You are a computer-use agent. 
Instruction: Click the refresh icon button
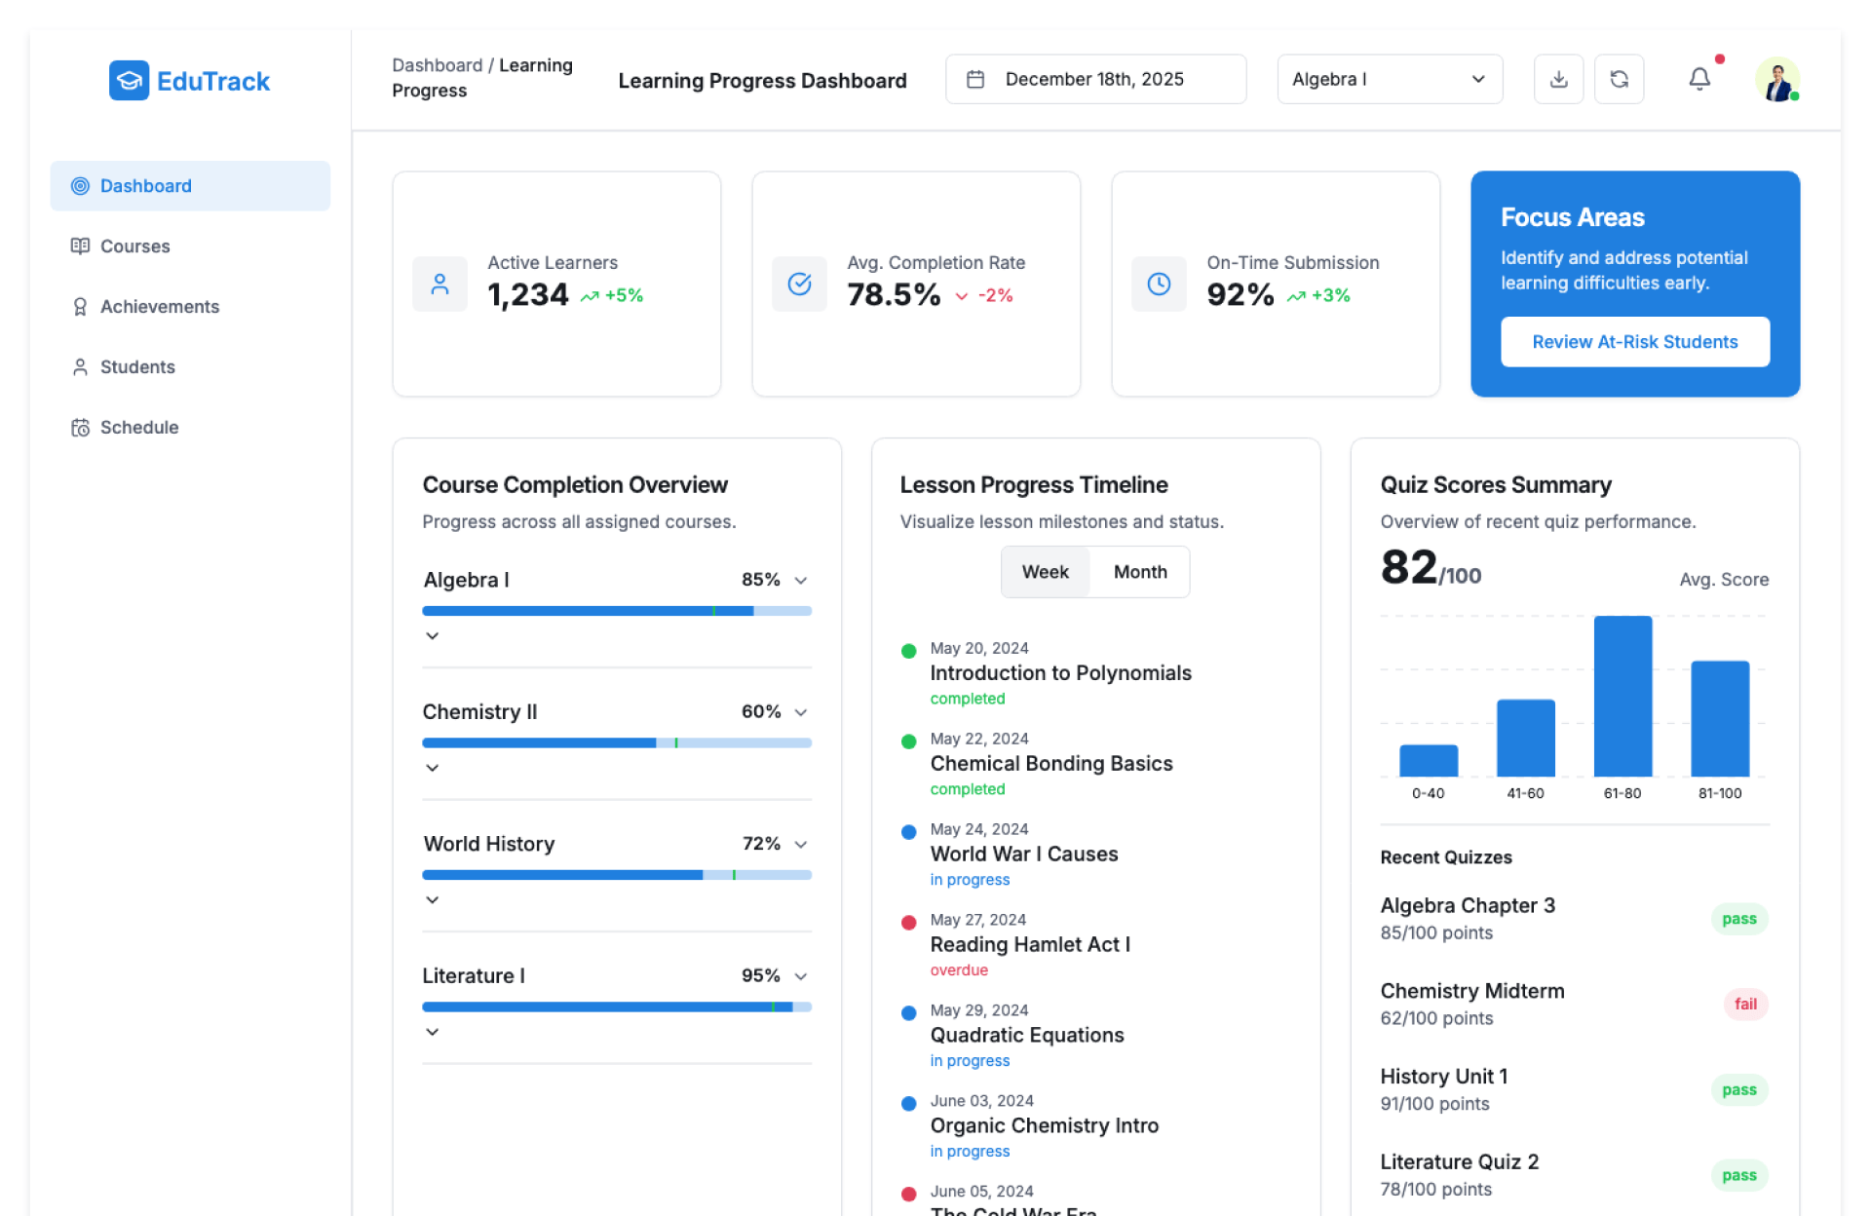(1619, 79)
